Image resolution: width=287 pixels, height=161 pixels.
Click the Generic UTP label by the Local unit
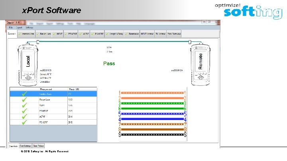tap(46, 74)
